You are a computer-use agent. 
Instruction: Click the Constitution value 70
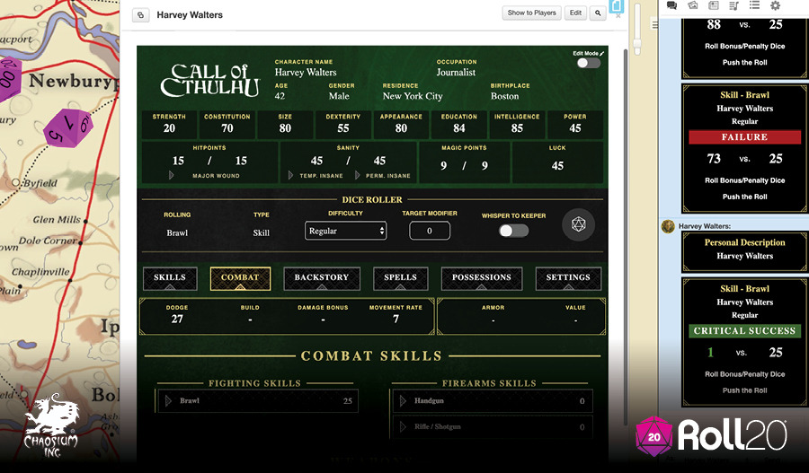coord(227,128)
